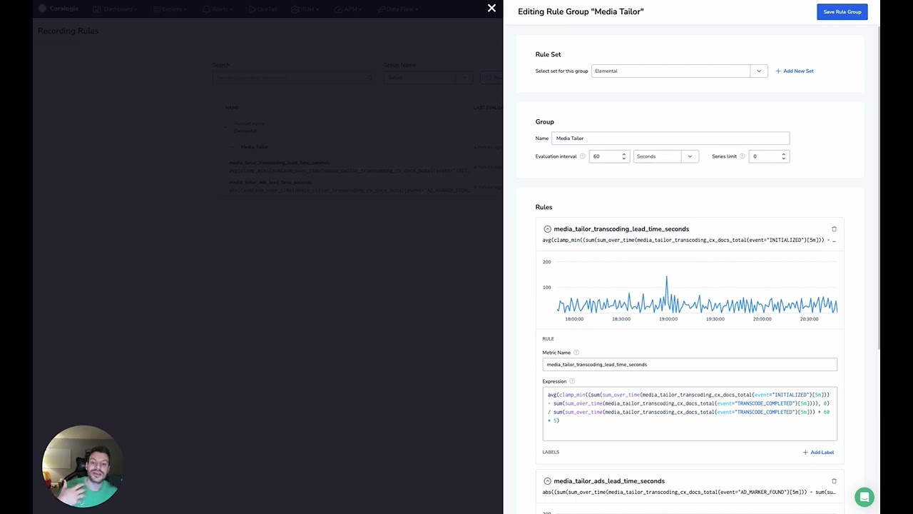Click the Rules section heading
Viewport: 913px width, 514px height.
[x=544, y=207]
